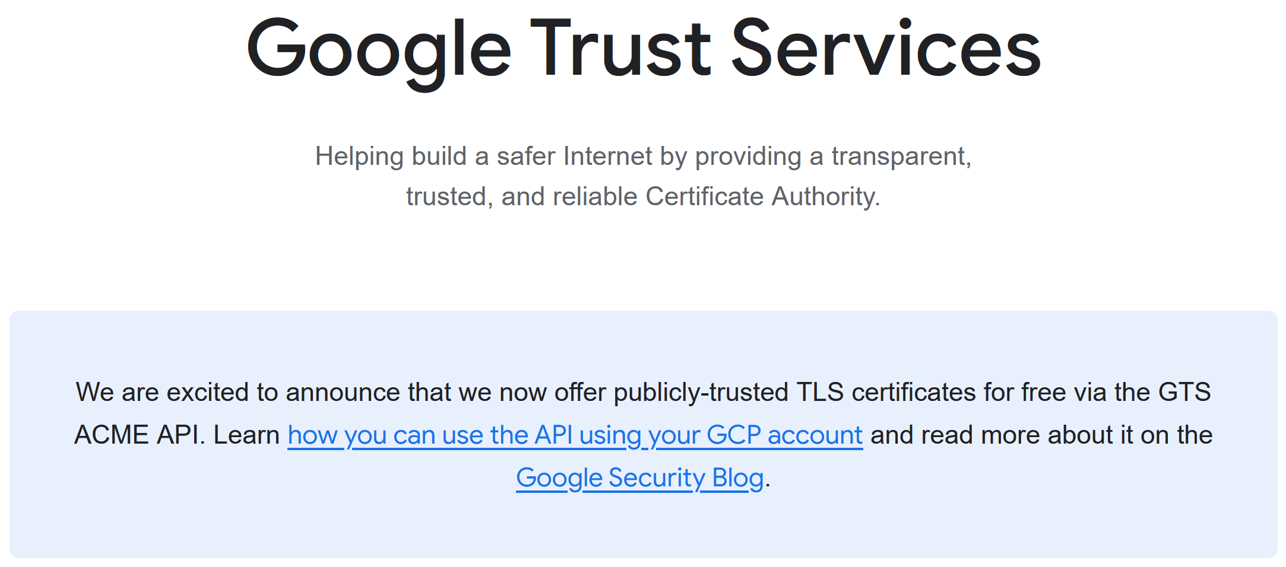Click the 'trusted, and reliable Certificate Authority' line
Screen dimensions: 1286x567
(643, 197)
